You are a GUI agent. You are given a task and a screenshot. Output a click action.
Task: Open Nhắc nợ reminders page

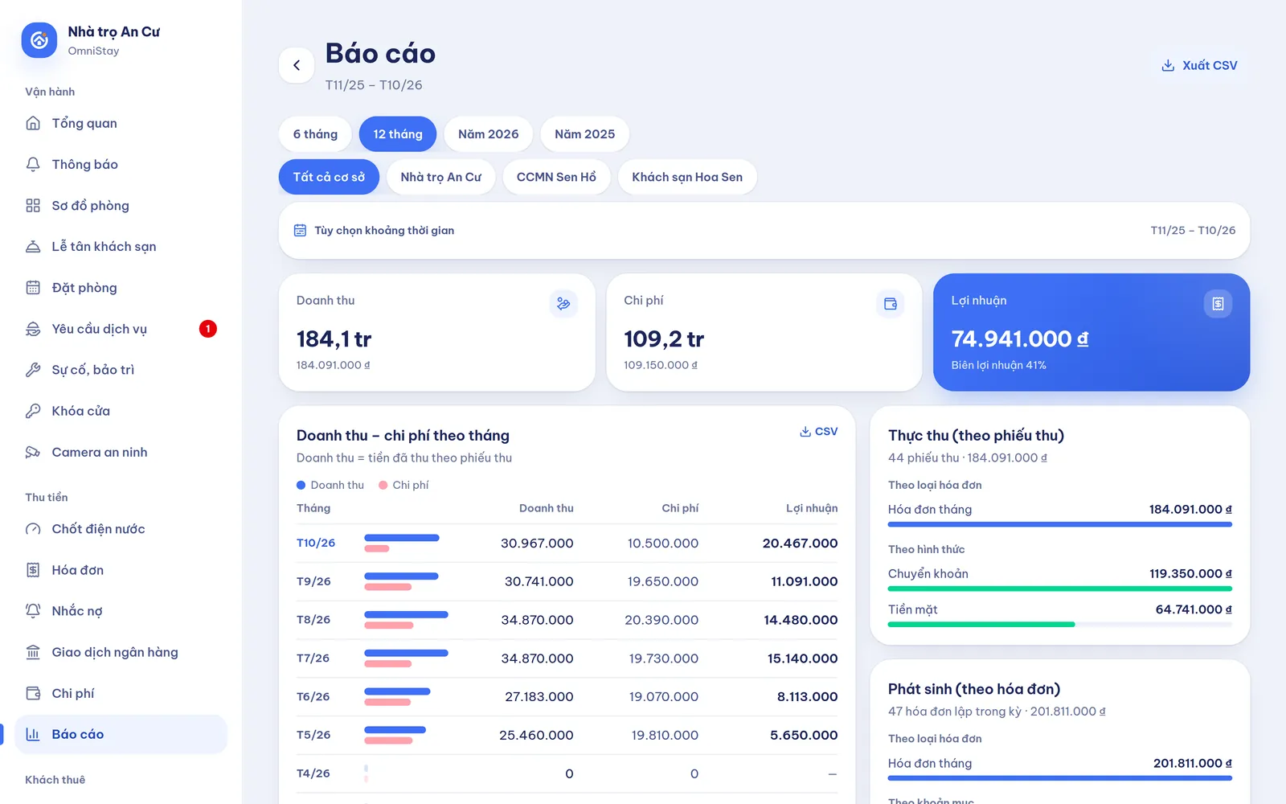tap(121, 611)
